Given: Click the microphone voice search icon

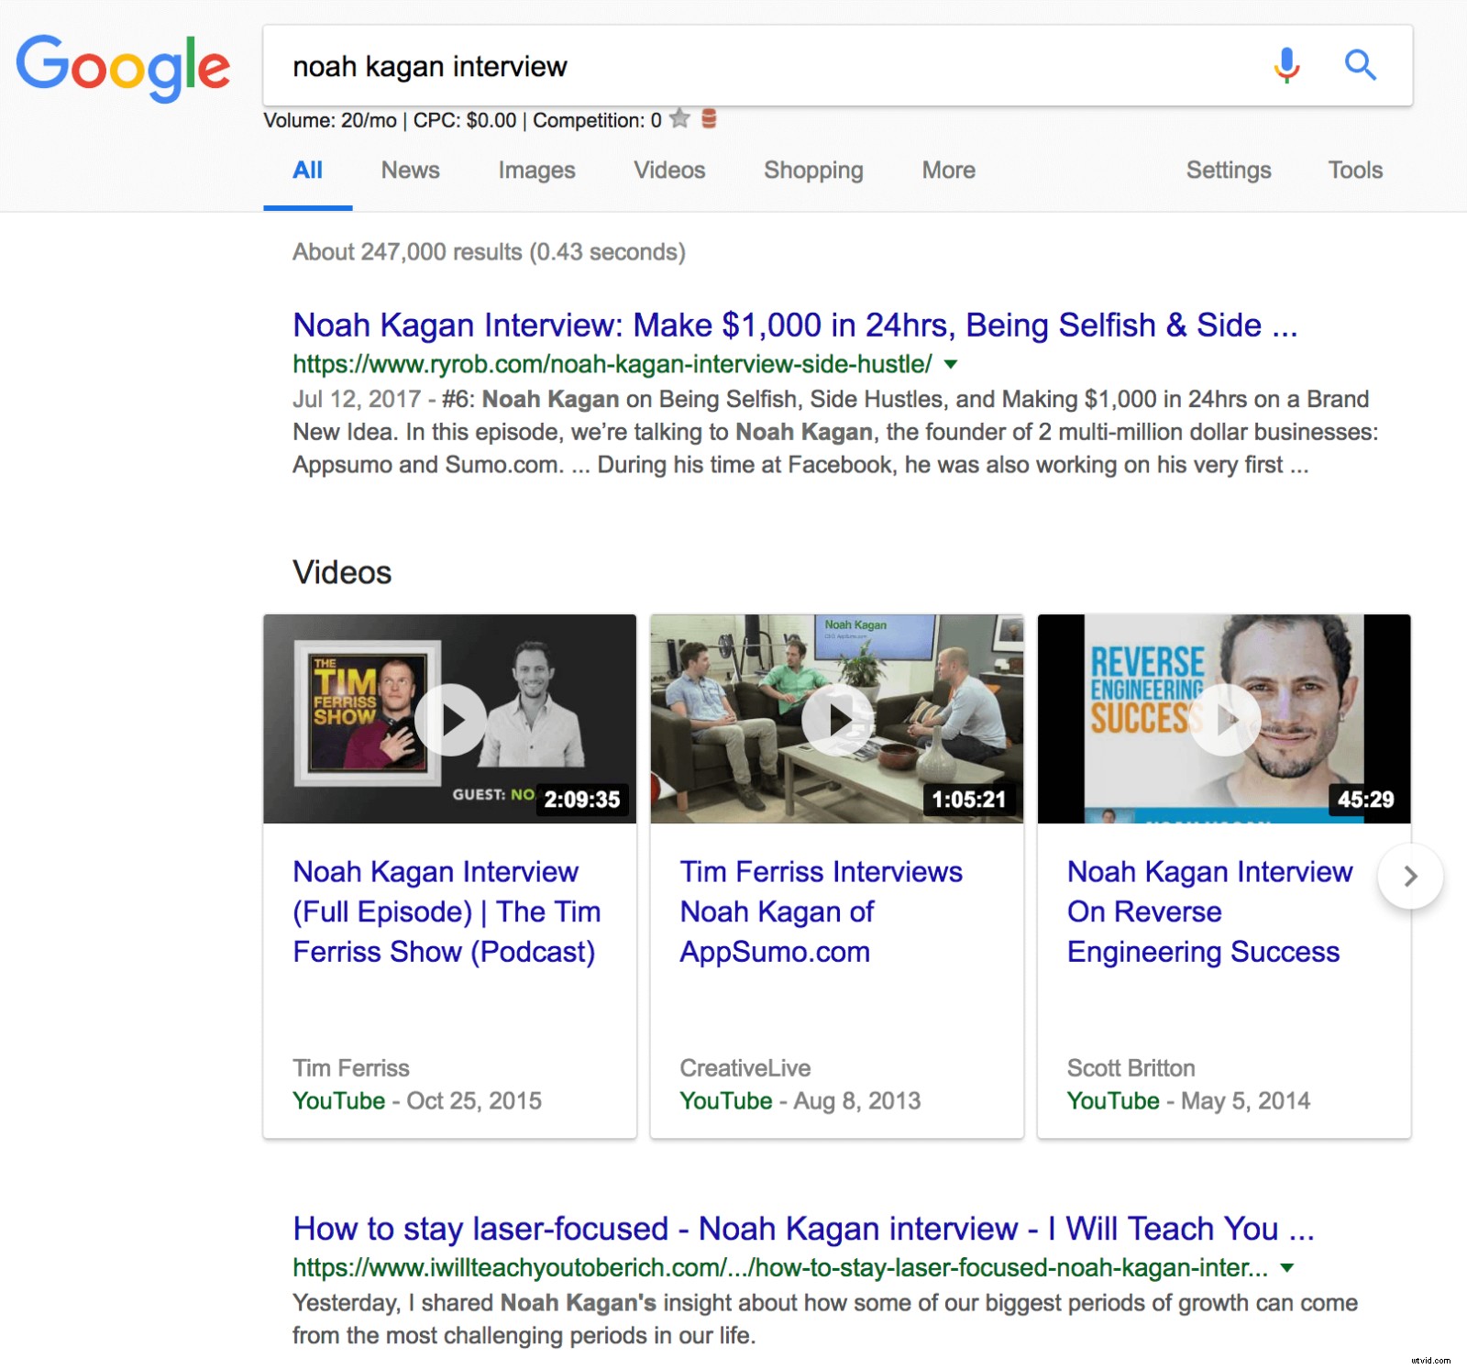Looking at the screenshot, I should point(1286,65).
